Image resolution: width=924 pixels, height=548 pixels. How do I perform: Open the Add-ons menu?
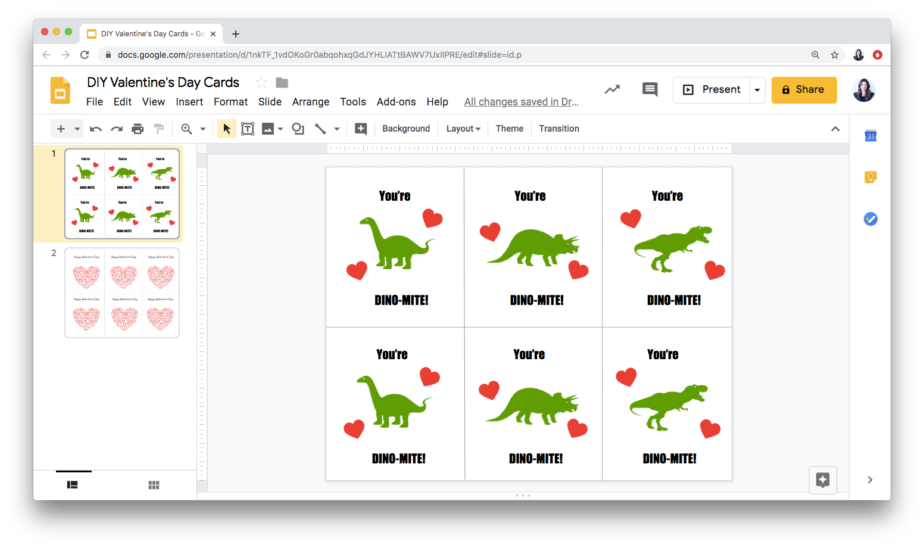[397, 102]
